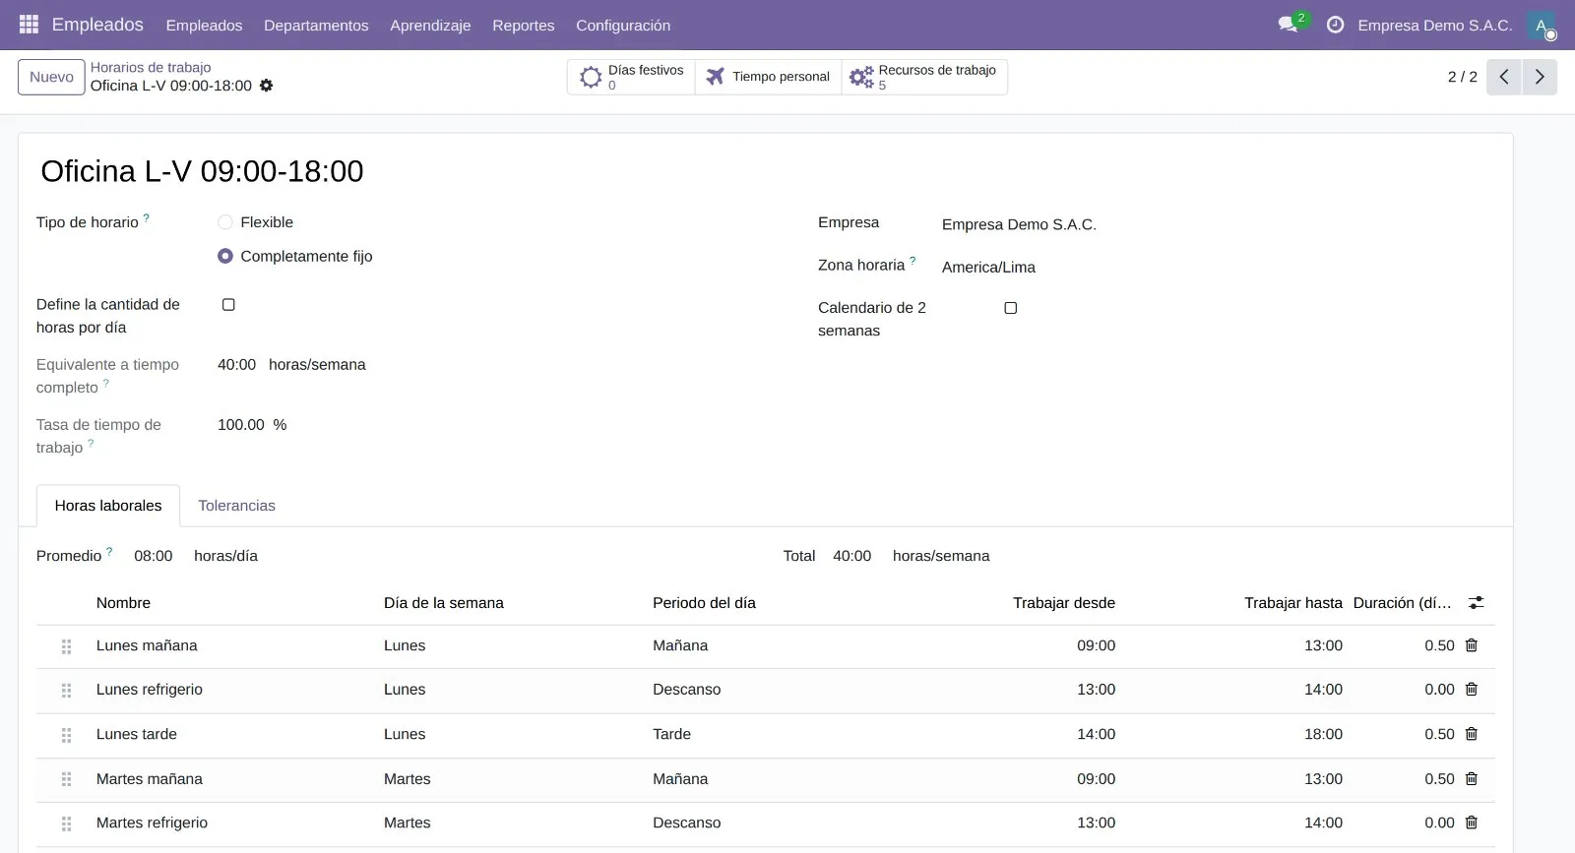Viewport: 1575px width, 853px height.
Task: Switch to the Tolerancias tab
Action: click(236, 506)
